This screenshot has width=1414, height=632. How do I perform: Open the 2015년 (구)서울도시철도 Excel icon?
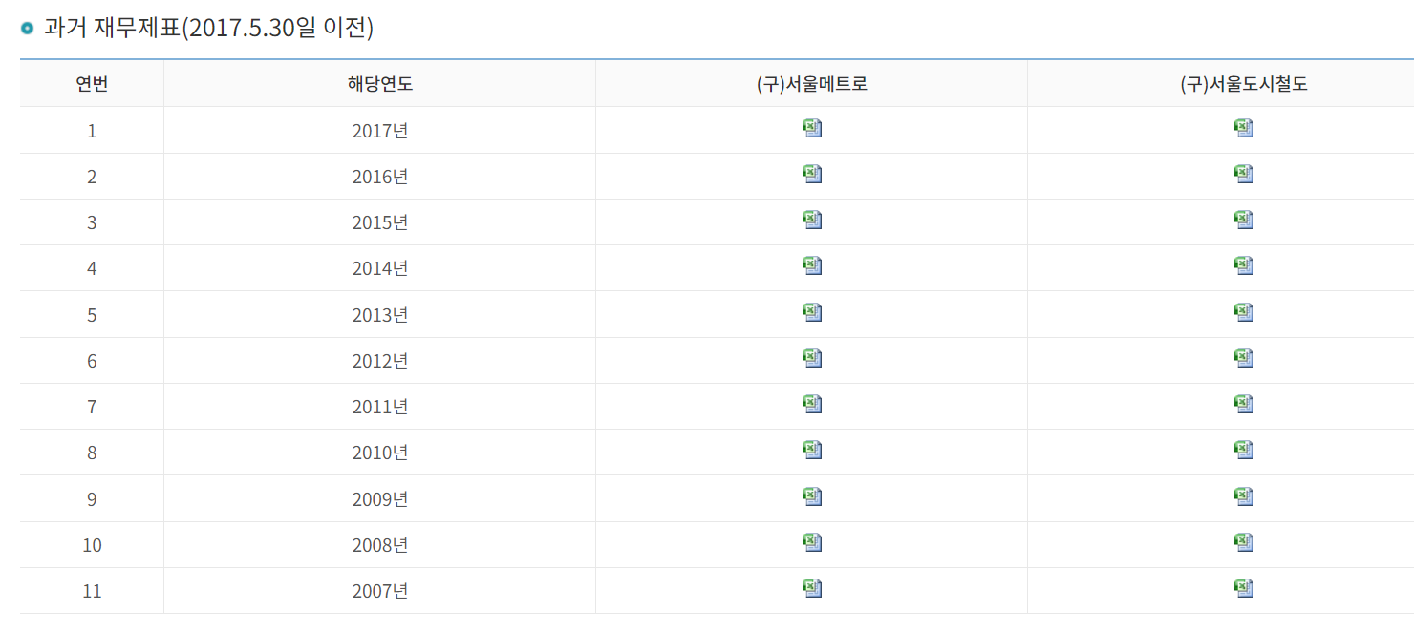[1244, 220]
